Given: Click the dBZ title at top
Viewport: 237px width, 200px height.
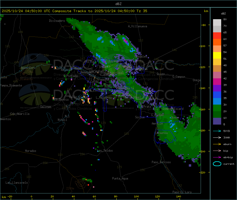Looking at the screenshot, I should 118,4.
